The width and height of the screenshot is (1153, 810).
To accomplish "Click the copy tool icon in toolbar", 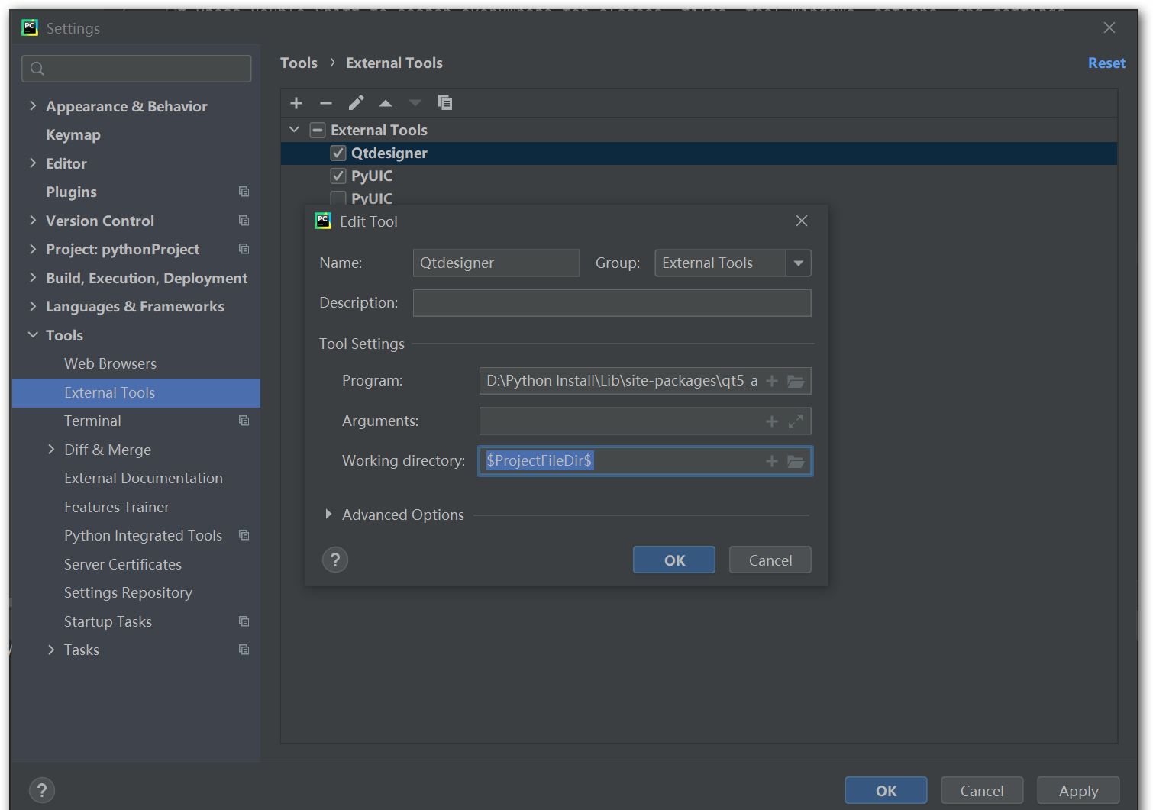I will point(445,103).
